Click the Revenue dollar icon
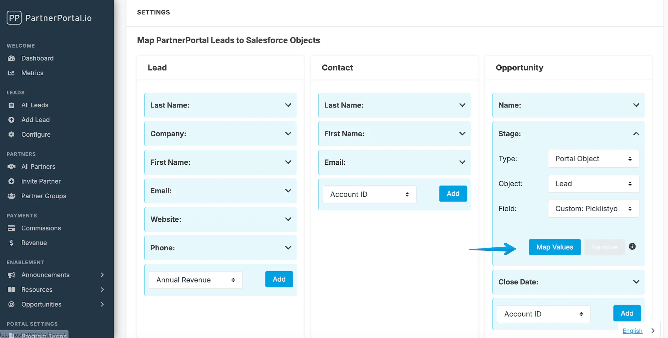Viewport: 668px width, 338px height. [11, 243]
